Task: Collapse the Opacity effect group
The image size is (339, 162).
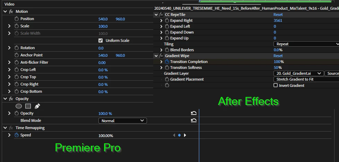Action: (x=5, y=99)
